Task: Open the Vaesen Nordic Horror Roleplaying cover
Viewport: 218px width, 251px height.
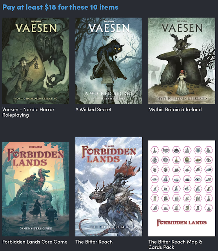Action: 36,61
